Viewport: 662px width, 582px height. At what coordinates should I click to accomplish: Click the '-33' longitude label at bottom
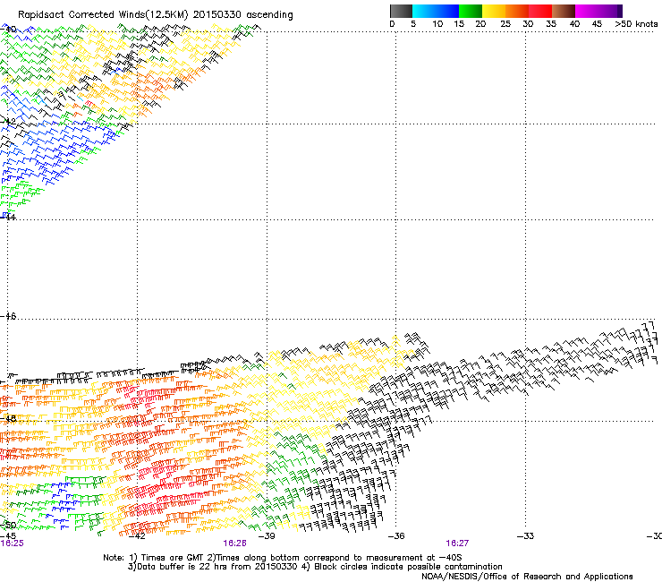[526, 536]
